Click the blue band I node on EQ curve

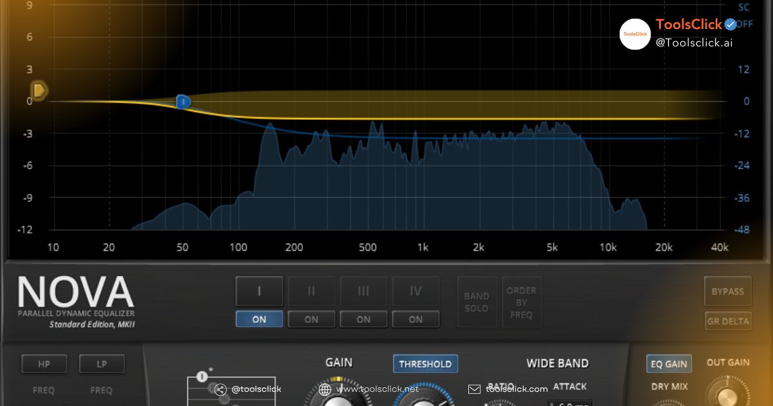pos(183,102)
